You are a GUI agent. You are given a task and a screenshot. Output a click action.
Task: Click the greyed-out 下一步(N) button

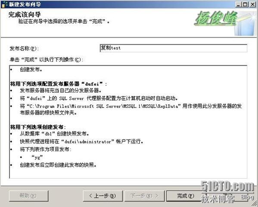pos(144,196)
